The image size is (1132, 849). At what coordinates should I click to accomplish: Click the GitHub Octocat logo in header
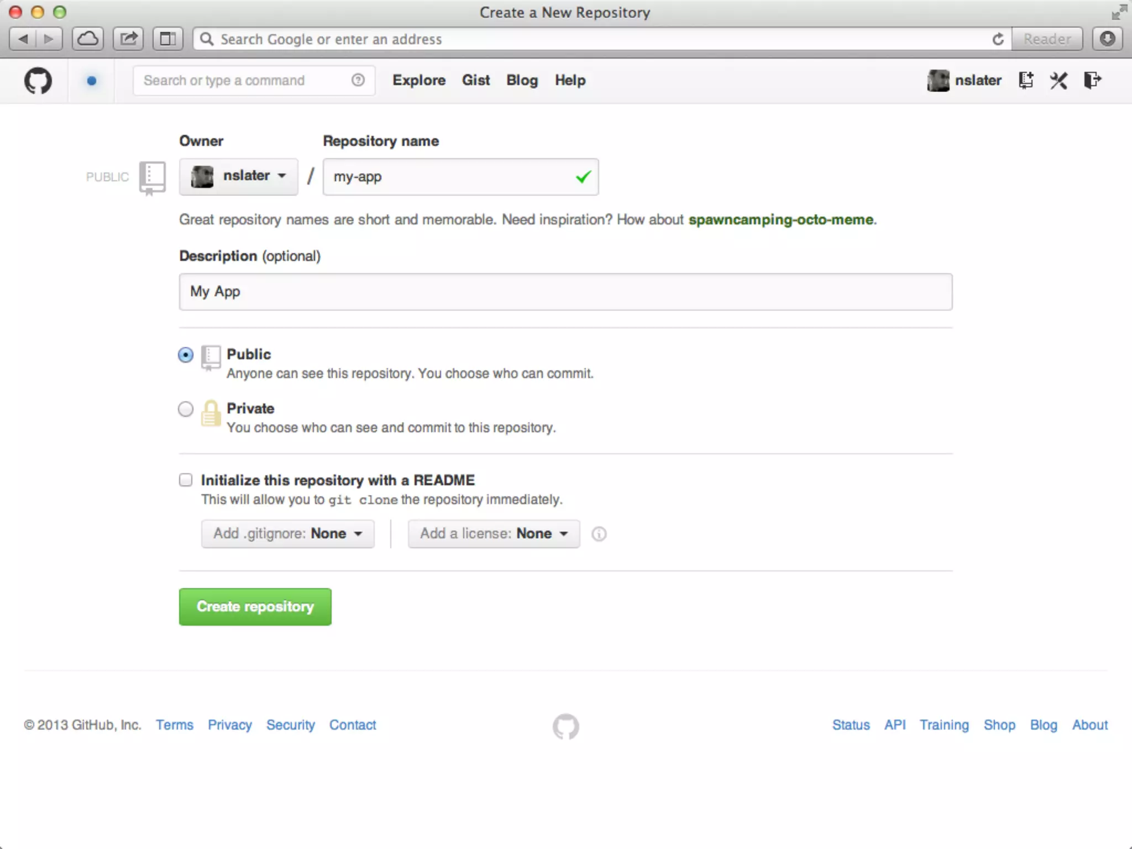point(38,81)
